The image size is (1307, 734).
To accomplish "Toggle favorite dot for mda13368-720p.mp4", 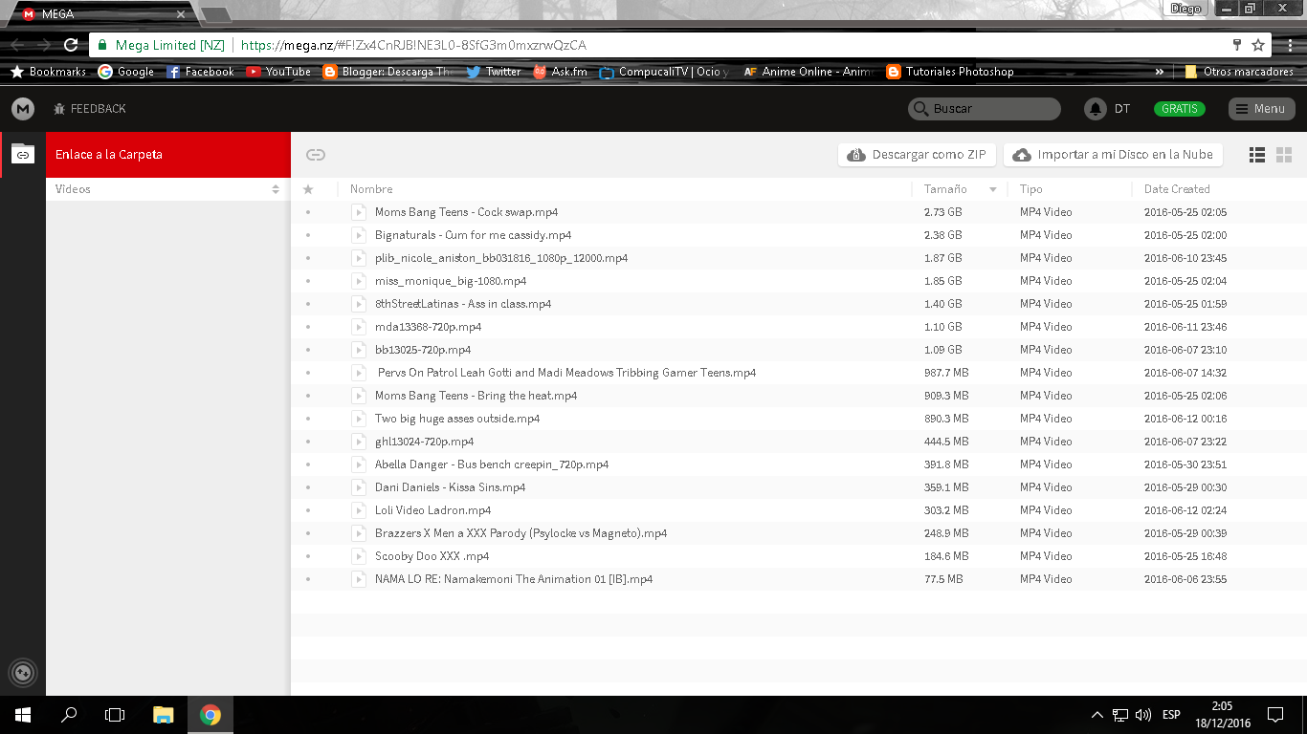I will coord(308,327).
